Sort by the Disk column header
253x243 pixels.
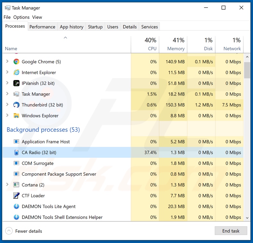coord(201,45)
